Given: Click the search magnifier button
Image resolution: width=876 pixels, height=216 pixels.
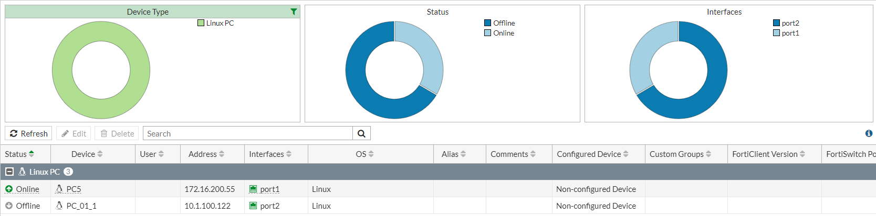Looking at the screenshot, I should [361, 133].
